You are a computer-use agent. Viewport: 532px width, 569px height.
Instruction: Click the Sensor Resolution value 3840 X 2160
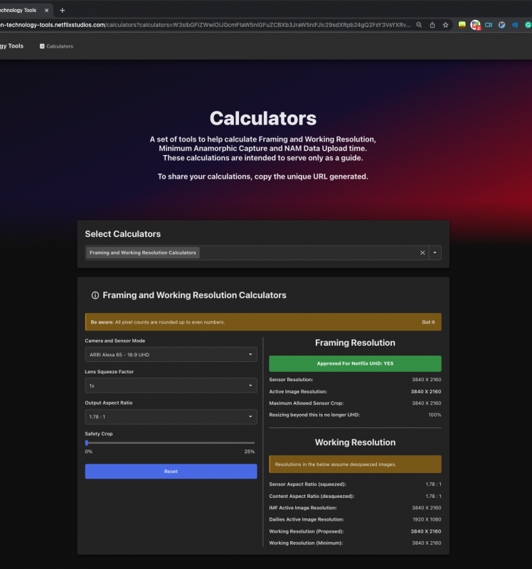coord(427,380)
